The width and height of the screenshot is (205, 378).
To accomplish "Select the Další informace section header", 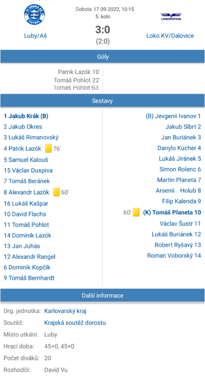I will 102,295.
